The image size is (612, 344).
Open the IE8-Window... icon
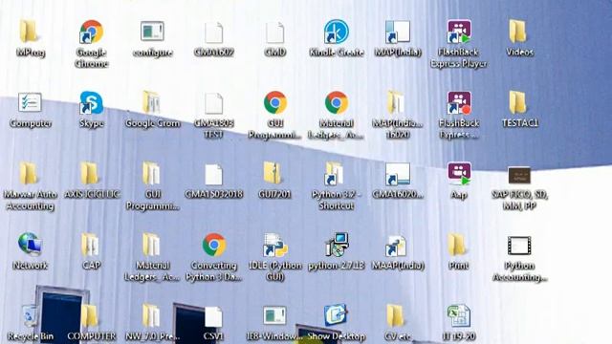click(274, 315)
